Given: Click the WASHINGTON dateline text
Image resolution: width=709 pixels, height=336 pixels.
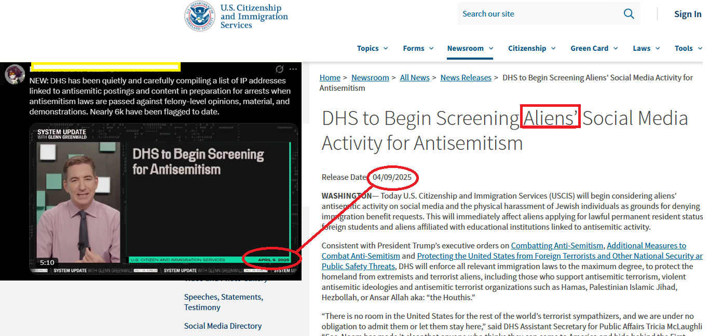Looking at the screenshot, I should pyautogui.click(x=347, y=196).
